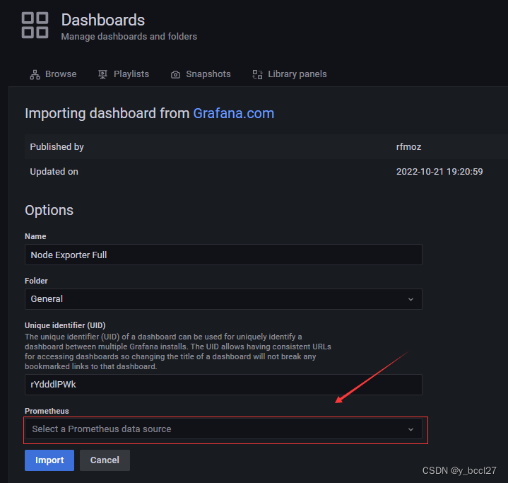508x483 pixels.
Task: Click the Playlists presentation icon
Action: click(x=102, y=75)
